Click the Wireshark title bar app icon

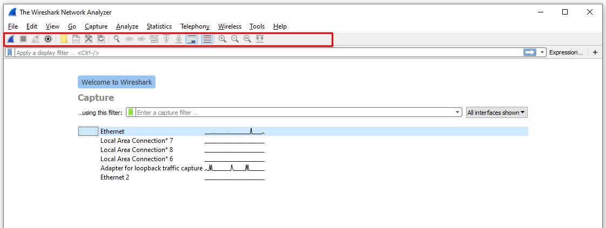pos(12,12)
